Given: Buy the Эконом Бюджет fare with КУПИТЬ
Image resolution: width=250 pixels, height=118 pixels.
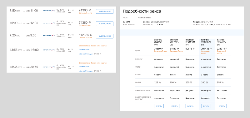Looking at the screenshot, I should (159, 106).
